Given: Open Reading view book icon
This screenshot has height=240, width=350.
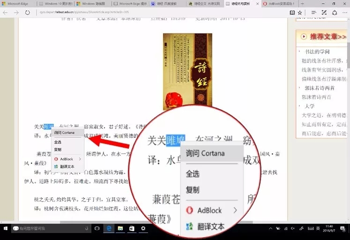Looking at the screenshot, I should coord(292,13).
